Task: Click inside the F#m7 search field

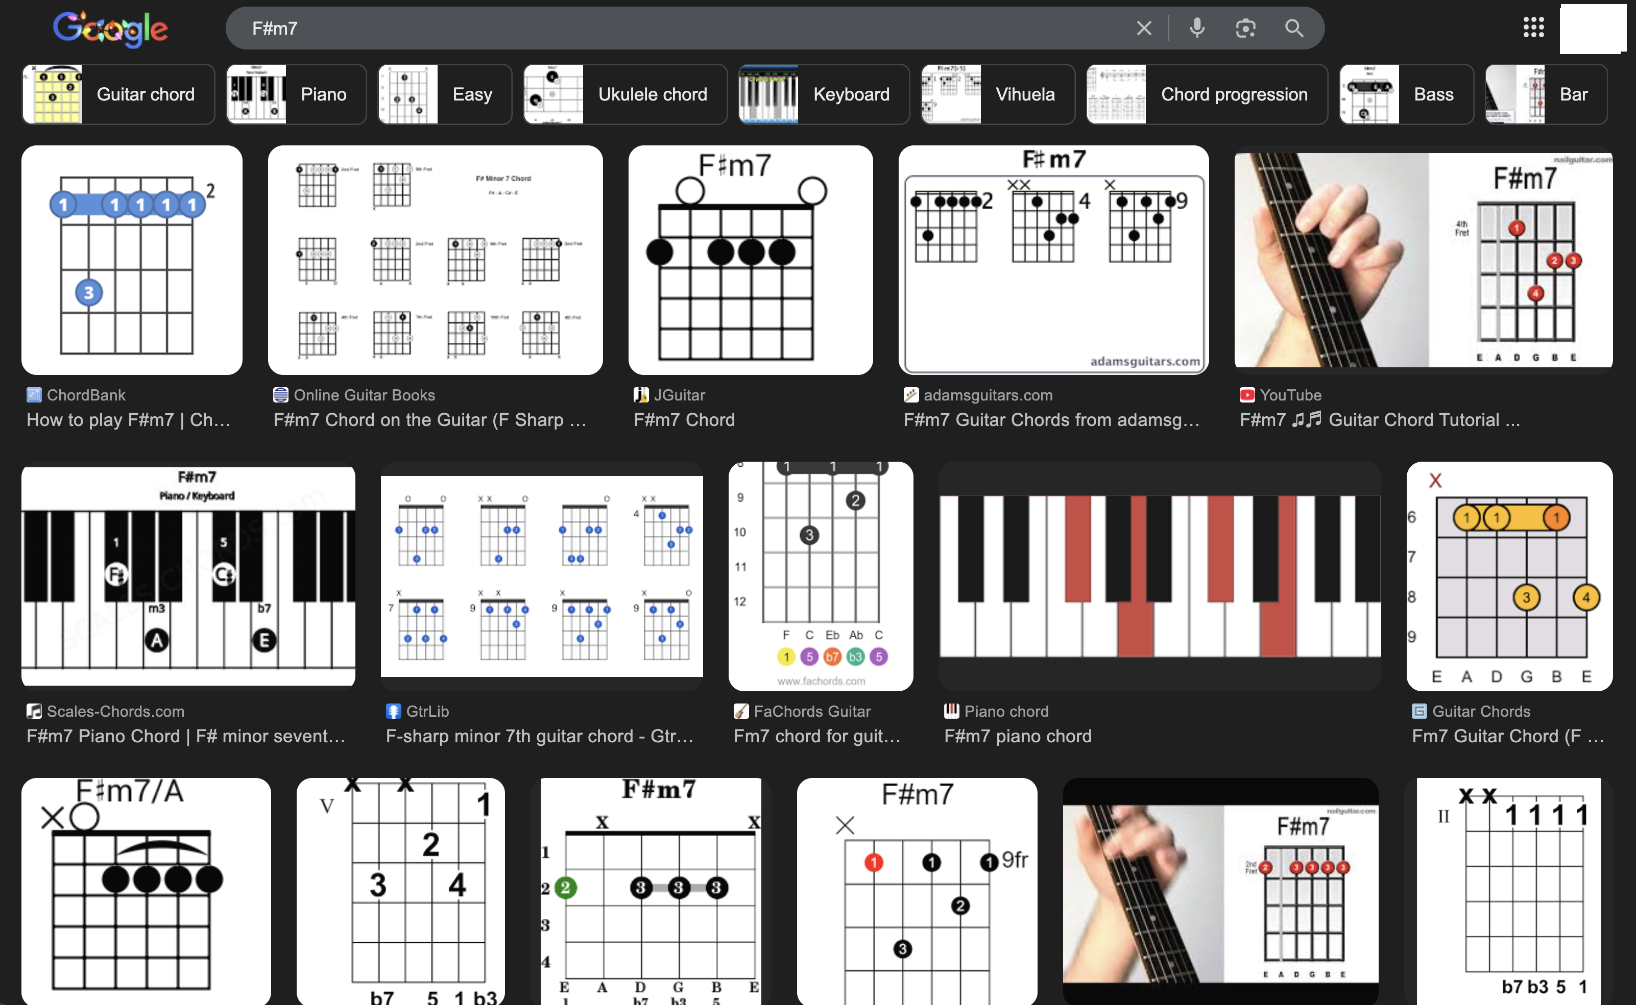Action: pos(665,28)
